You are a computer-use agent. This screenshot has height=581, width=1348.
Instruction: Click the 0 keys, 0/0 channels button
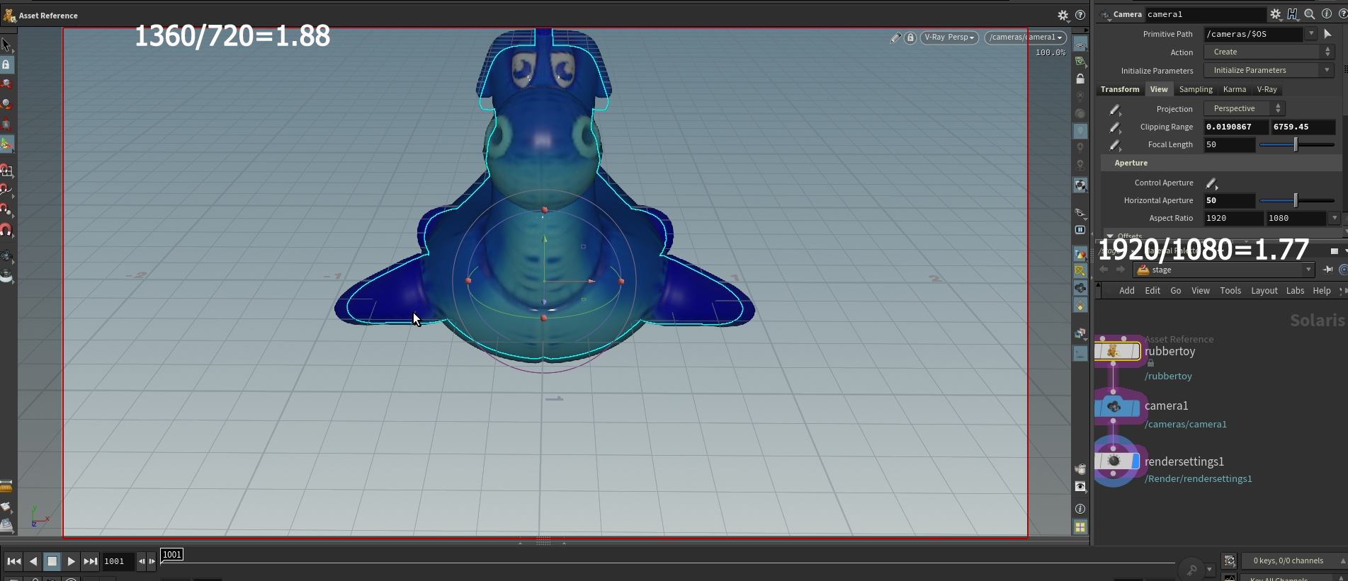coord(1293,560)
